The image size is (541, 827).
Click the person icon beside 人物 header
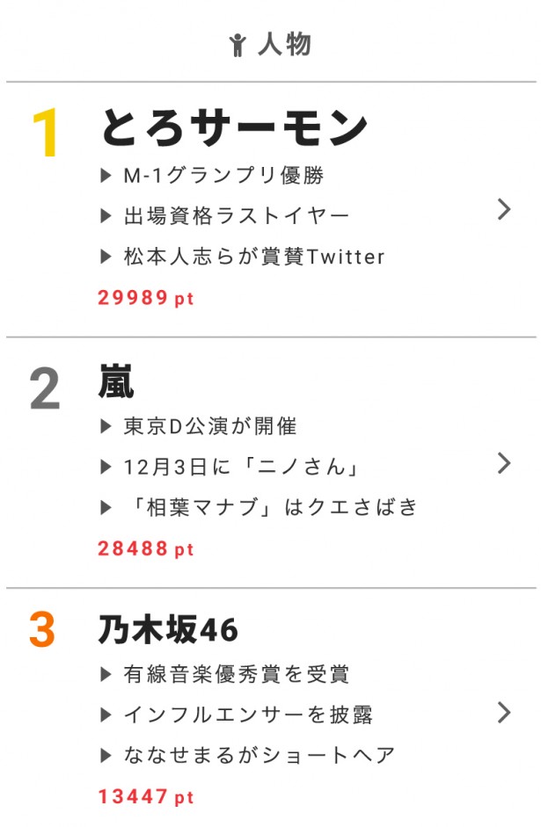coord(237,45)
